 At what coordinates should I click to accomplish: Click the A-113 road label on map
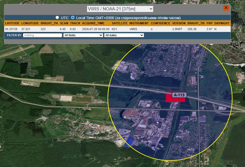179,95
